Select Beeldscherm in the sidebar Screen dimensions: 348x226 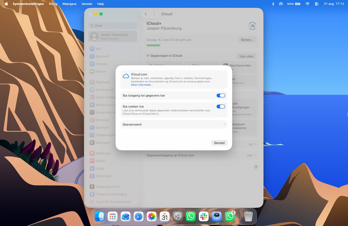(102, 105)
